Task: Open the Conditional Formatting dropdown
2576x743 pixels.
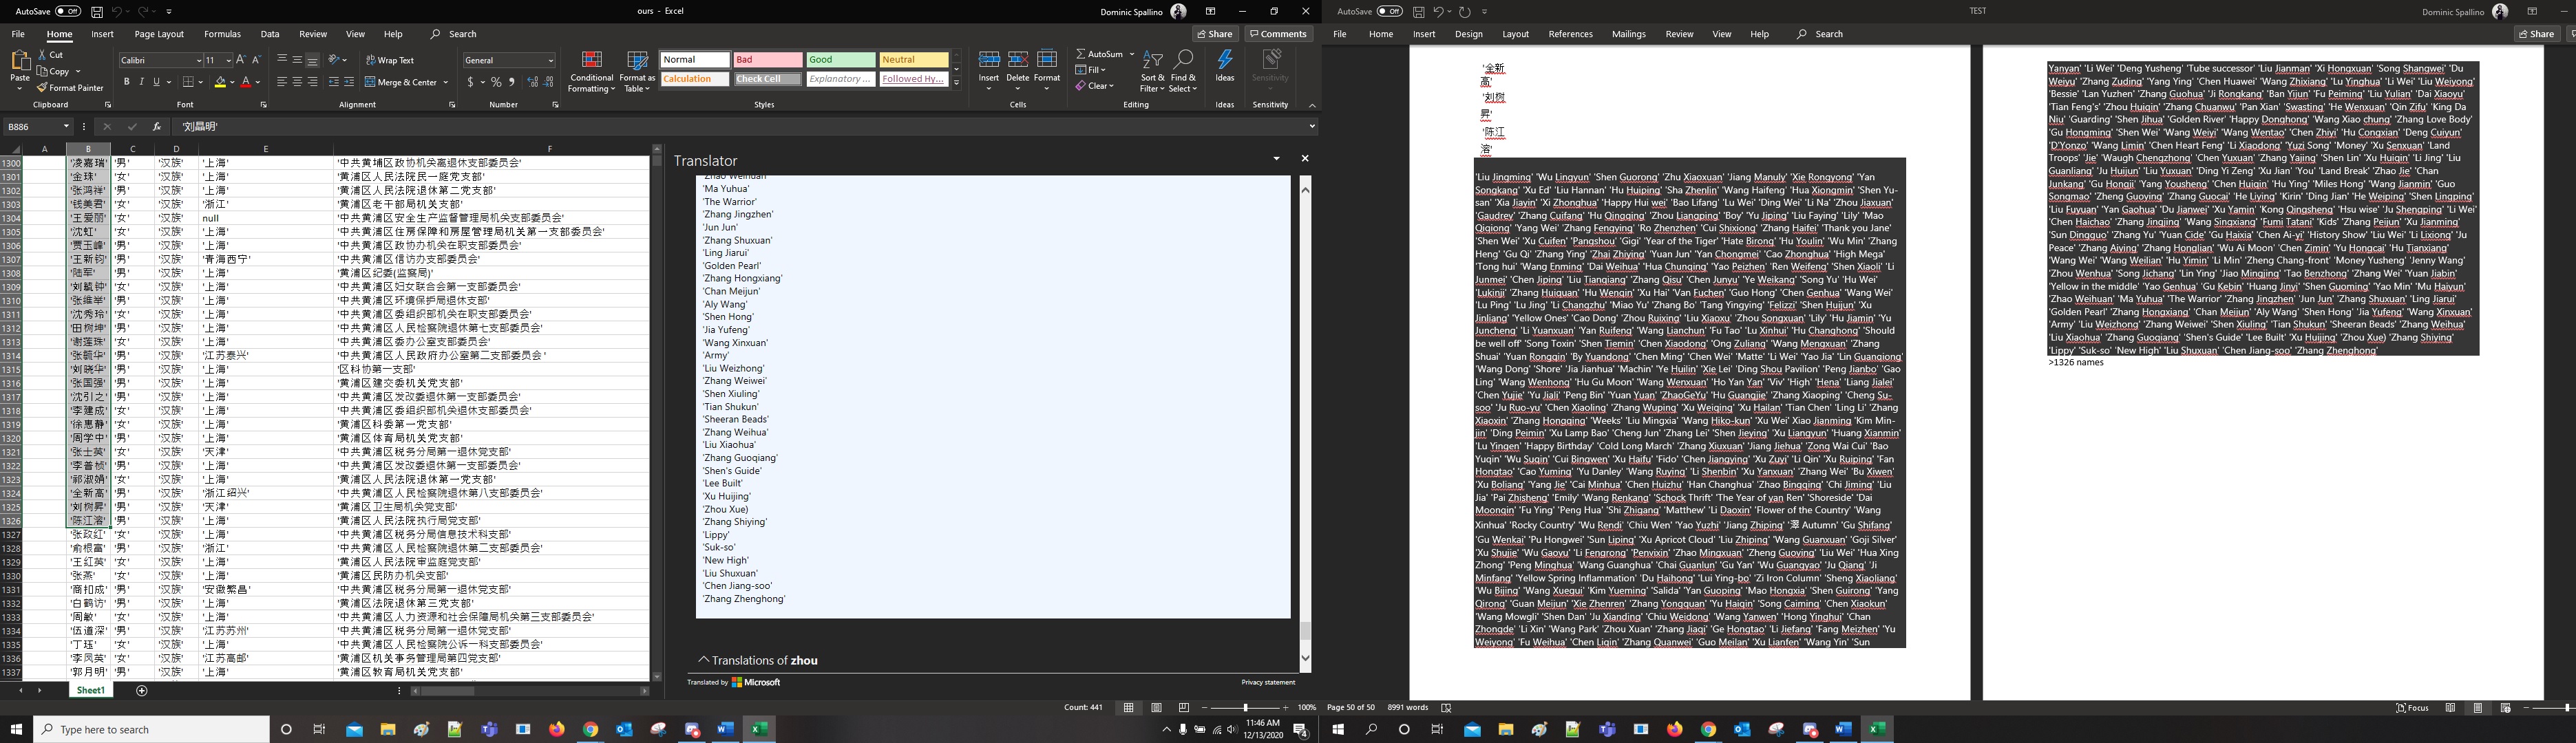Action: tap(591, 71)
